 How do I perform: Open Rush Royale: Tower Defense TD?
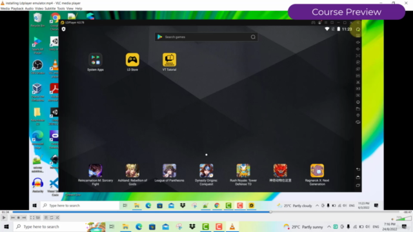click(243, 175)
